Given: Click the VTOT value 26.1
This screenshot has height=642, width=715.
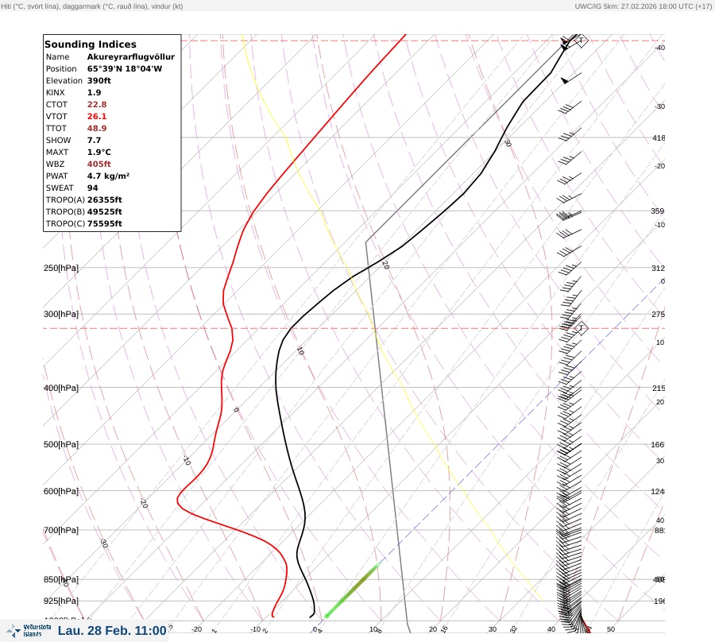Looking at the screenshot, I should click(97, 116).
